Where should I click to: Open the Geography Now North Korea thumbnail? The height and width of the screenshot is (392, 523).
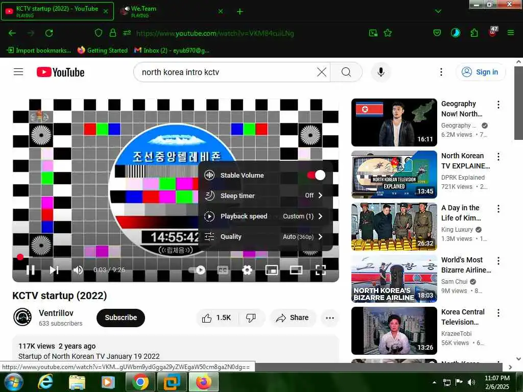pos(394,122)
